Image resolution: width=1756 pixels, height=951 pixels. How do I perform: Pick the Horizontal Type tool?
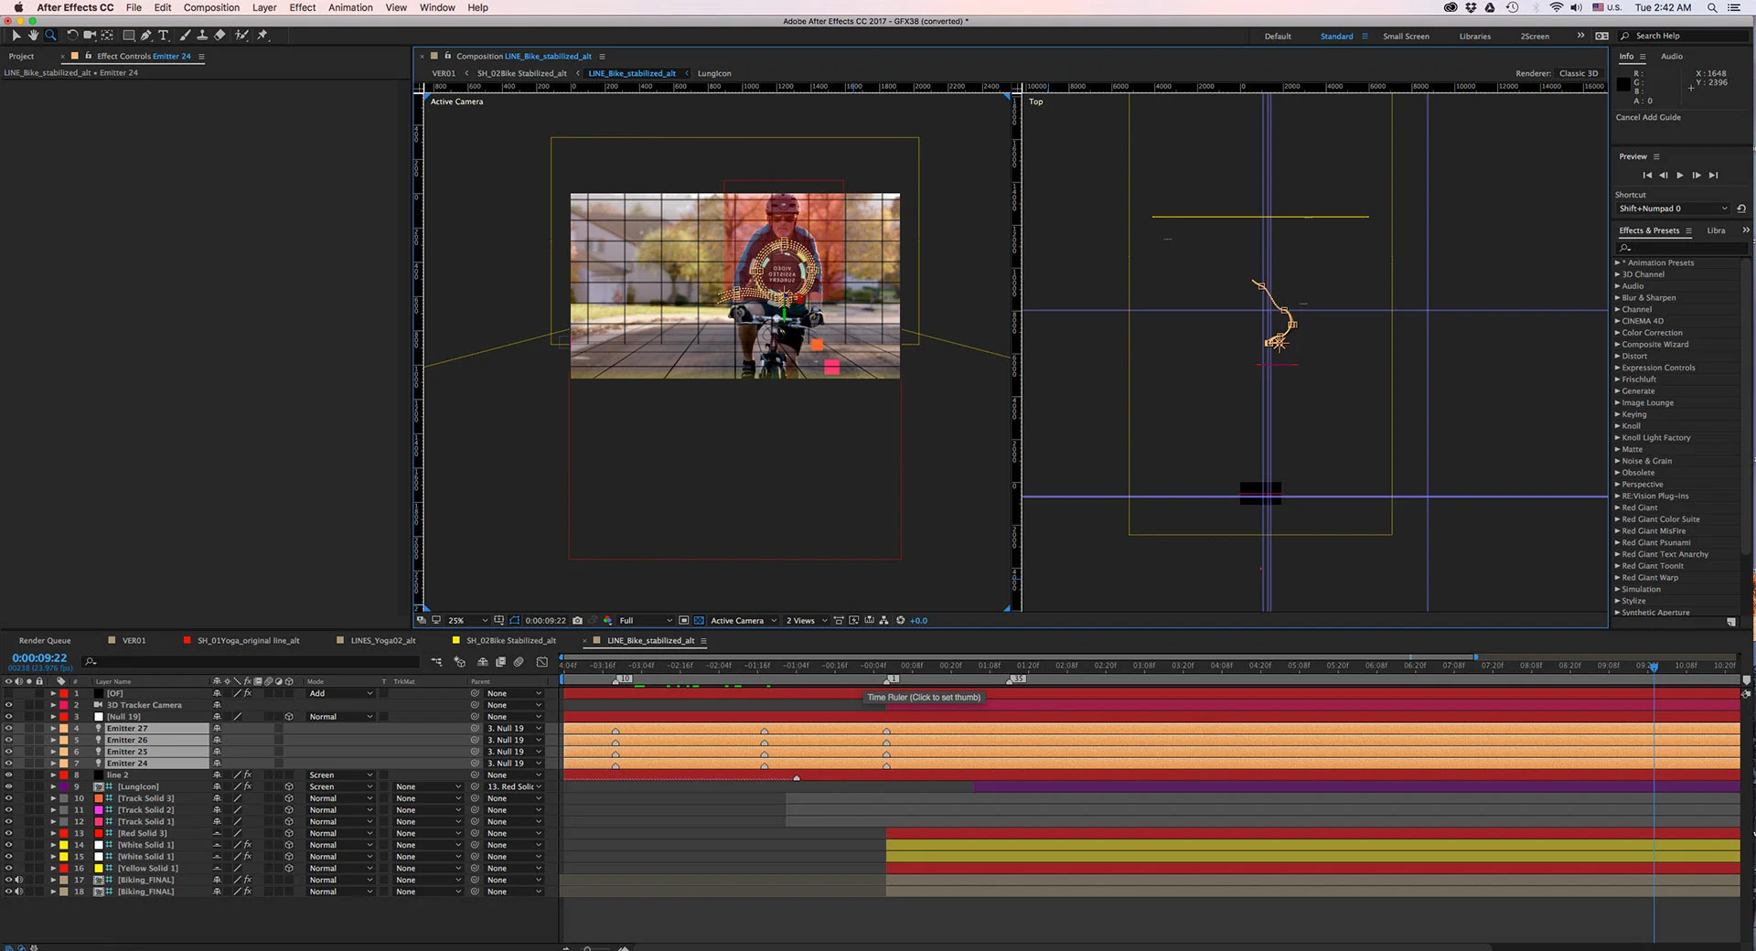click(164, 36)
